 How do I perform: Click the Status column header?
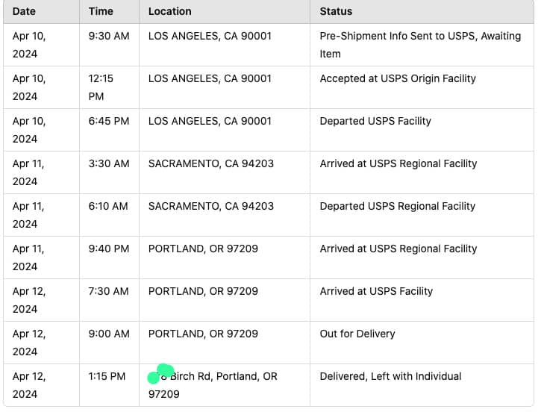coord(336,11)
